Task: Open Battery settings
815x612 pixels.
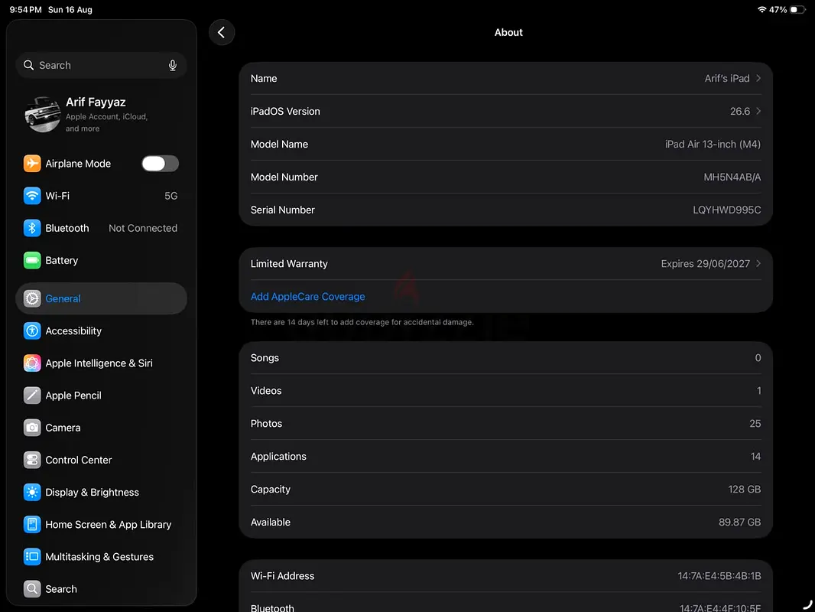Action: click(102, 260)
